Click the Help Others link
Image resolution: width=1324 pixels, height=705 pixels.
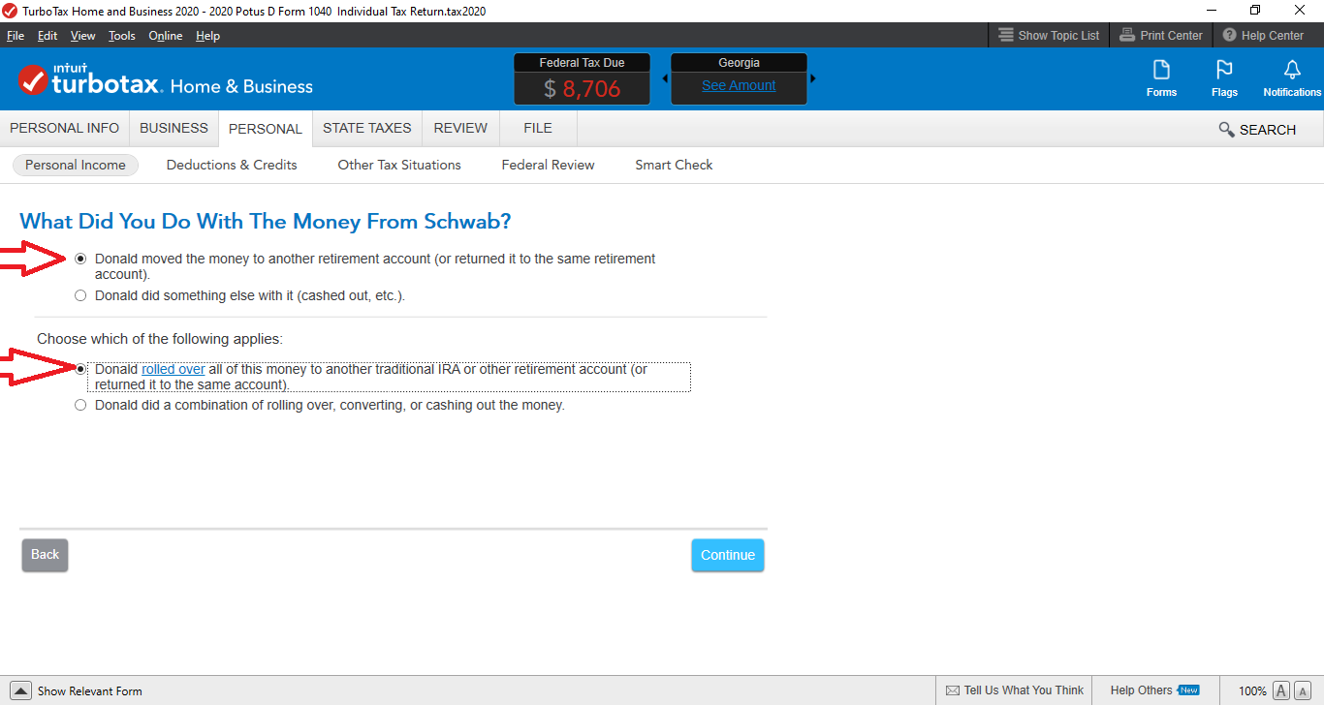pyautogui.click(x=1142, y=690)
